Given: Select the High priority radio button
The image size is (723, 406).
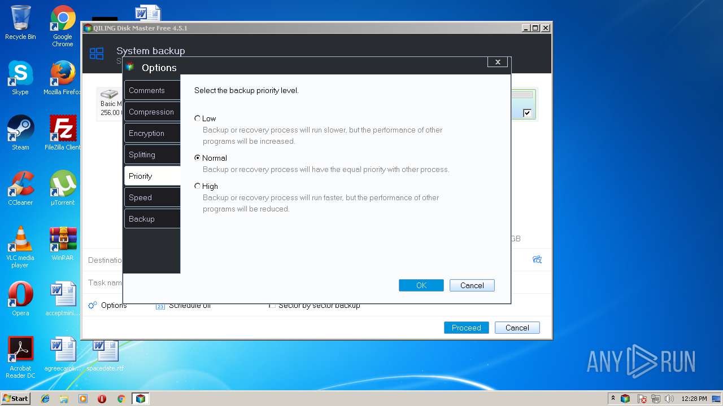Looking at the screenshot, I should click(x=197, y=186).
